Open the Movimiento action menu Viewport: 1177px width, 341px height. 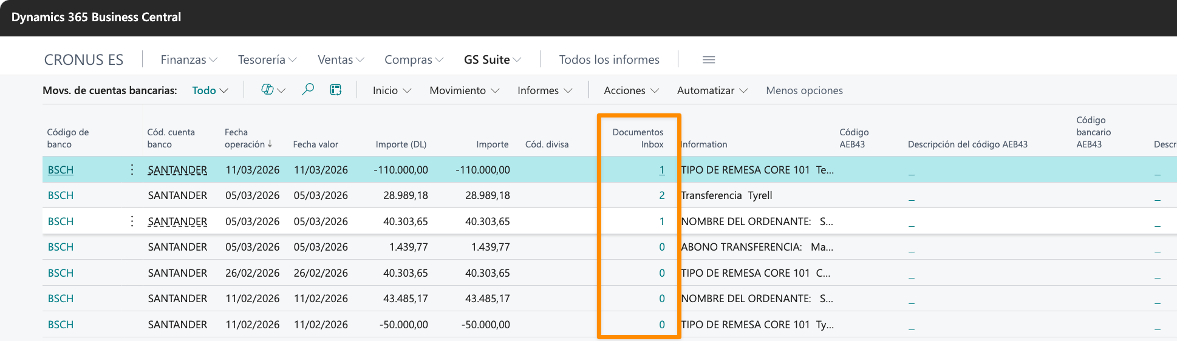tap(465, 90)
